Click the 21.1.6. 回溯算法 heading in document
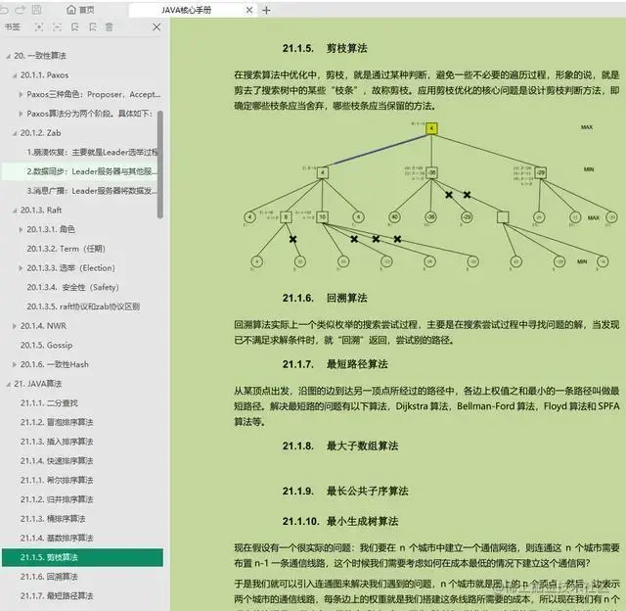Image resolution: width=626 pixels, height=611 pixels. coord(325,298)
